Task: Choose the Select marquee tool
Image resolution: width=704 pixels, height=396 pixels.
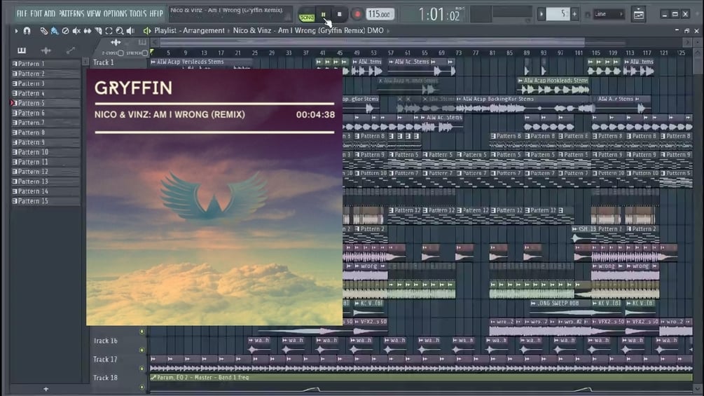Action: click(x=109, y=31)
